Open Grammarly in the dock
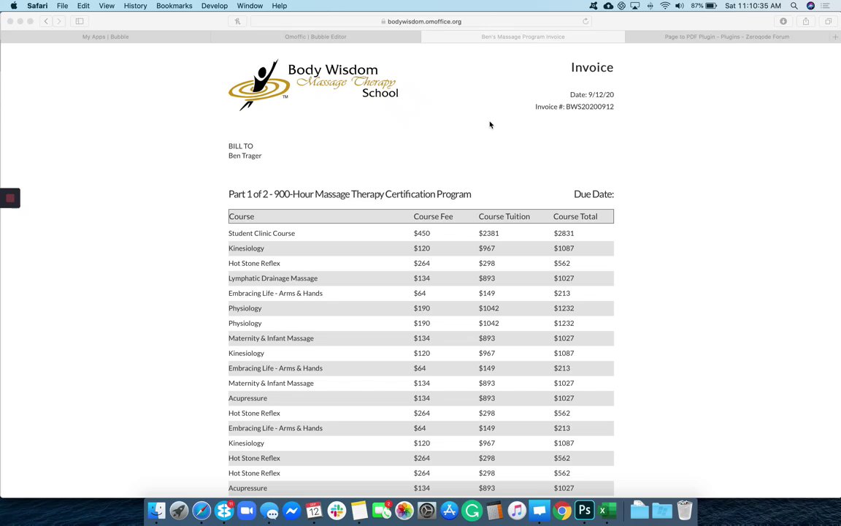The width and height of the screenshot is (841, 526). 472,511
